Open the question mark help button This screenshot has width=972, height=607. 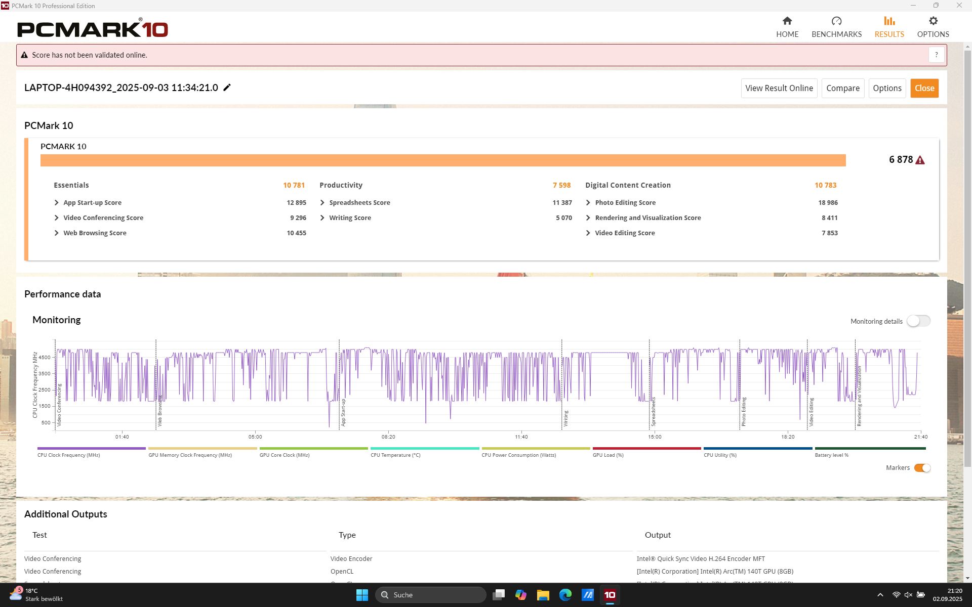coord(936,55)
